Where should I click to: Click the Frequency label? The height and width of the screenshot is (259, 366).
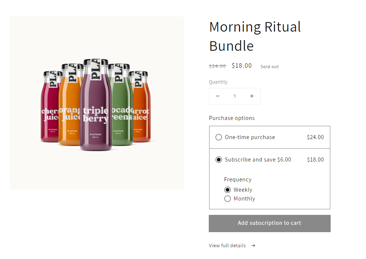point(237,179)
